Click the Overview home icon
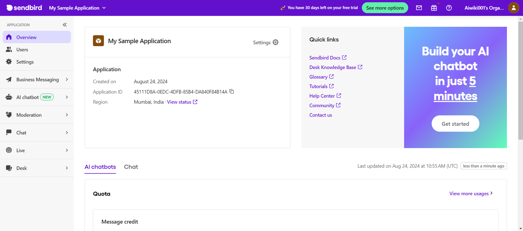 click(9, 37)
